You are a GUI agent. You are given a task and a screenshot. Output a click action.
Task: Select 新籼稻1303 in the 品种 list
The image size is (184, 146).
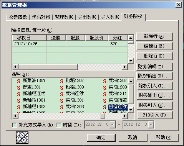[34, 107]
